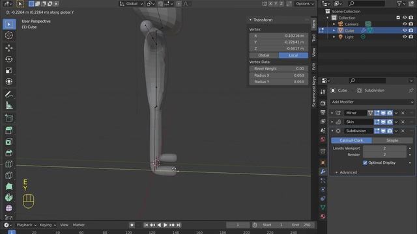
Task: Hide the Light in viewport
Action: click(x=405, y=37)
